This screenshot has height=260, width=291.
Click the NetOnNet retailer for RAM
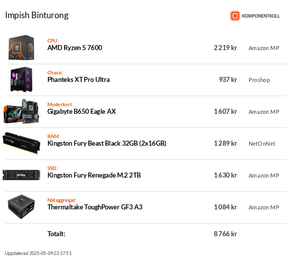pos(262,144)
